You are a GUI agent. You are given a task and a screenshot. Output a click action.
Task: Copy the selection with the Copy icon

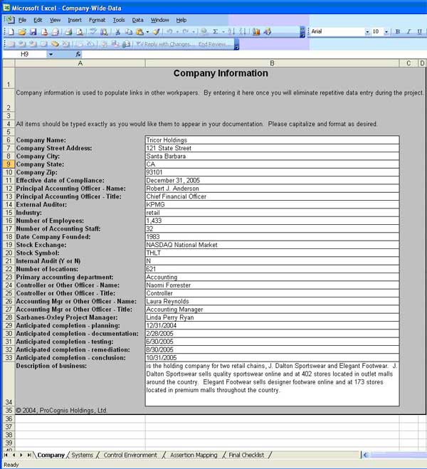pos(129,31)
